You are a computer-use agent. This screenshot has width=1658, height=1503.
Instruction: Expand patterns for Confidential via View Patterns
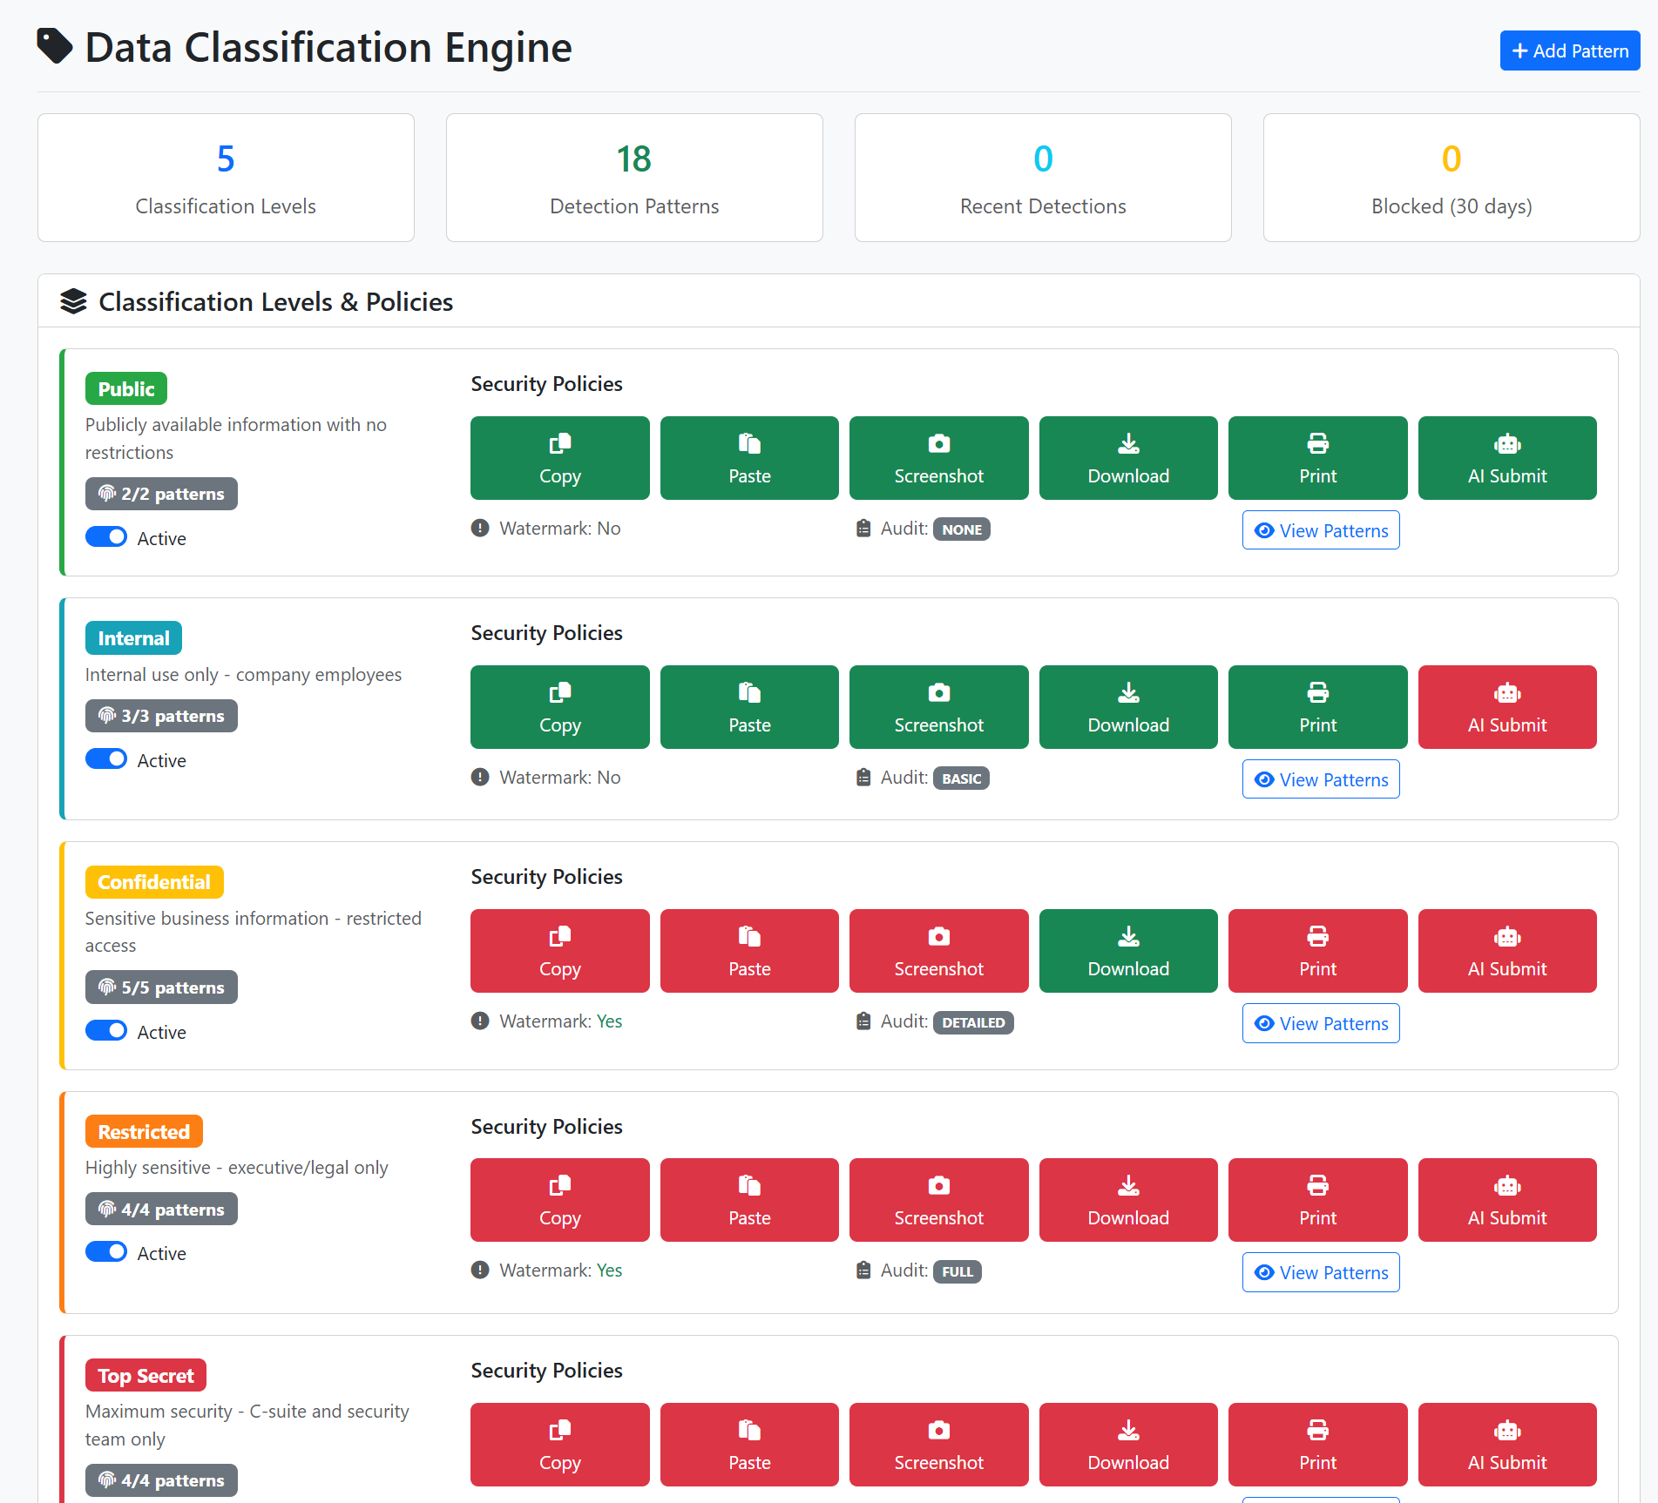coord(1320,1022)
